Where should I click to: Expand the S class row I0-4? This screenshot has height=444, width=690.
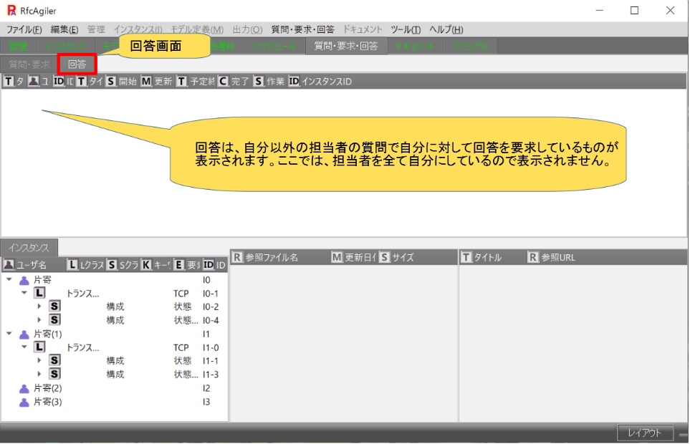click(x=39, y=320)
